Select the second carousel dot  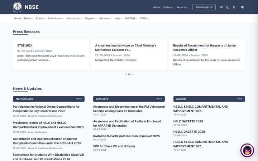[129, 74]
